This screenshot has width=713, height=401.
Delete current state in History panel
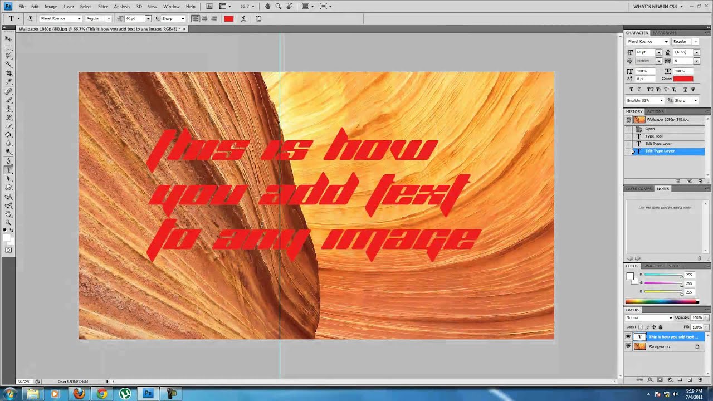tap(700, 181)
